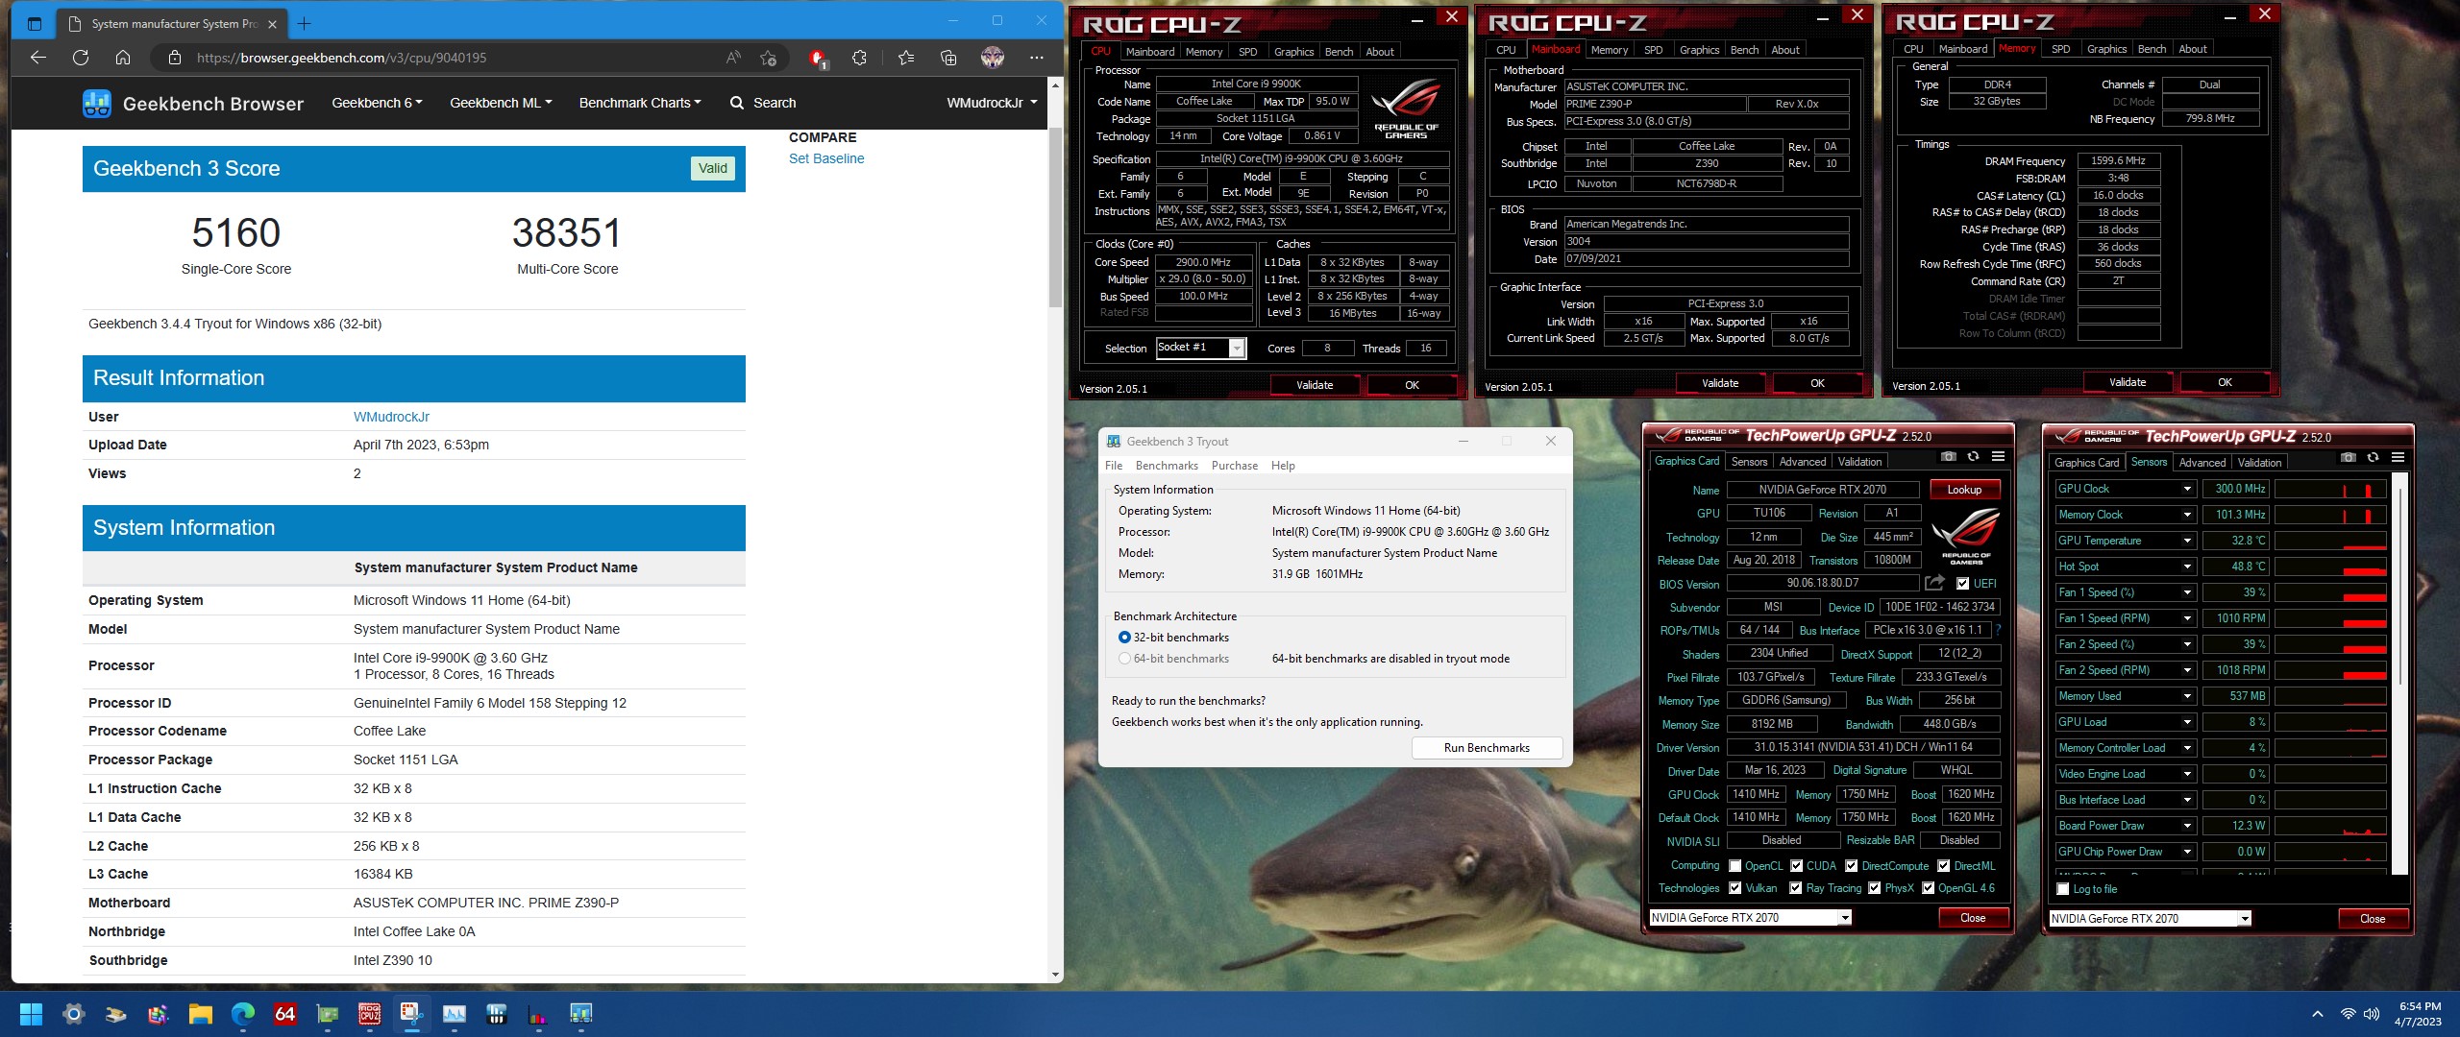Screen dimensions: 2460x1037
Task: Open Validation tab in GPU-Z Sensors window
Action: (2259, 463)
